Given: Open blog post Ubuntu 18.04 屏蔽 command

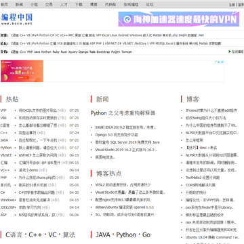Looking at the screenshot, I should point(212,237).
